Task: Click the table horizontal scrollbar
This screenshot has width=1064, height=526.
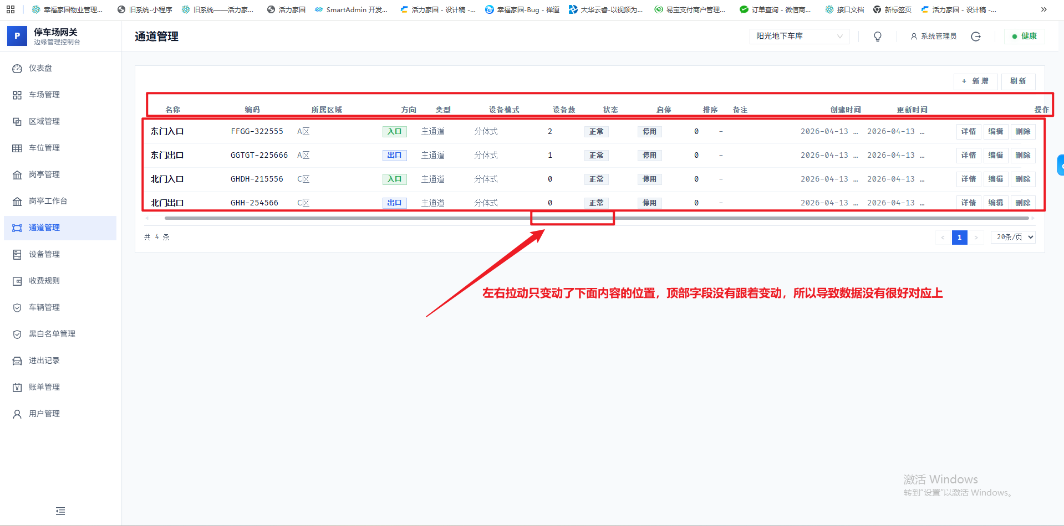Action: click(596, 218)
